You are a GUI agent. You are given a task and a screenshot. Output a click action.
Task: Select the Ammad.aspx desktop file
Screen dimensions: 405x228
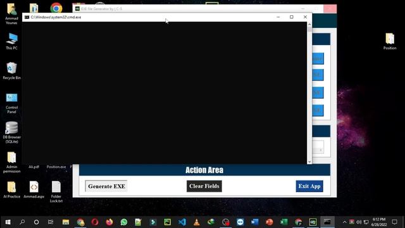click(34, 190)
